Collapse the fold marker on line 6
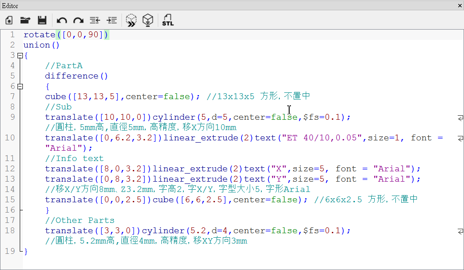Image resolution: width=464 pixels, height=270 pixels. pyautogui.click(x=20, y=87)
